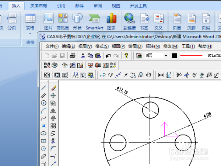Open the CAXA 文件(F) menu
This screenshot has width=221, height=166.
click(x=52, y=46)
